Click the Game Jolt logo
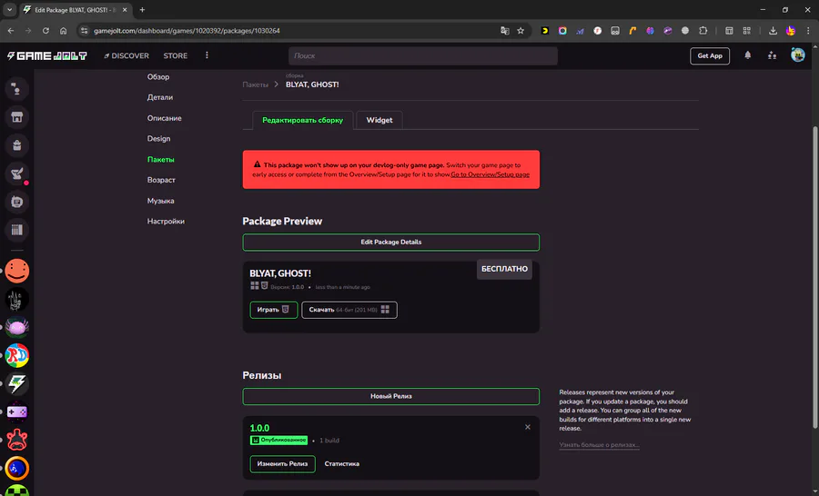Image resolution: width=819 pixels, height=496 pixels. pyautogui.click(x=47, y=55)
